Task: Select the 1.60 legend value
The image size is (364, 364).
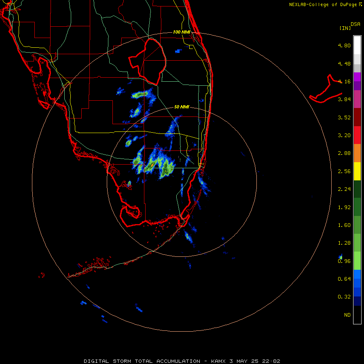Action: point(344,225)
